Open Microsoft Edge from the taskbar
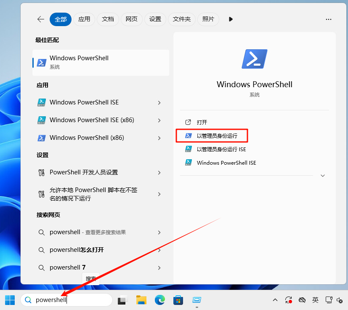Image resolution: width=348 pixels, height=310 pixels. (x=159, y=300)
